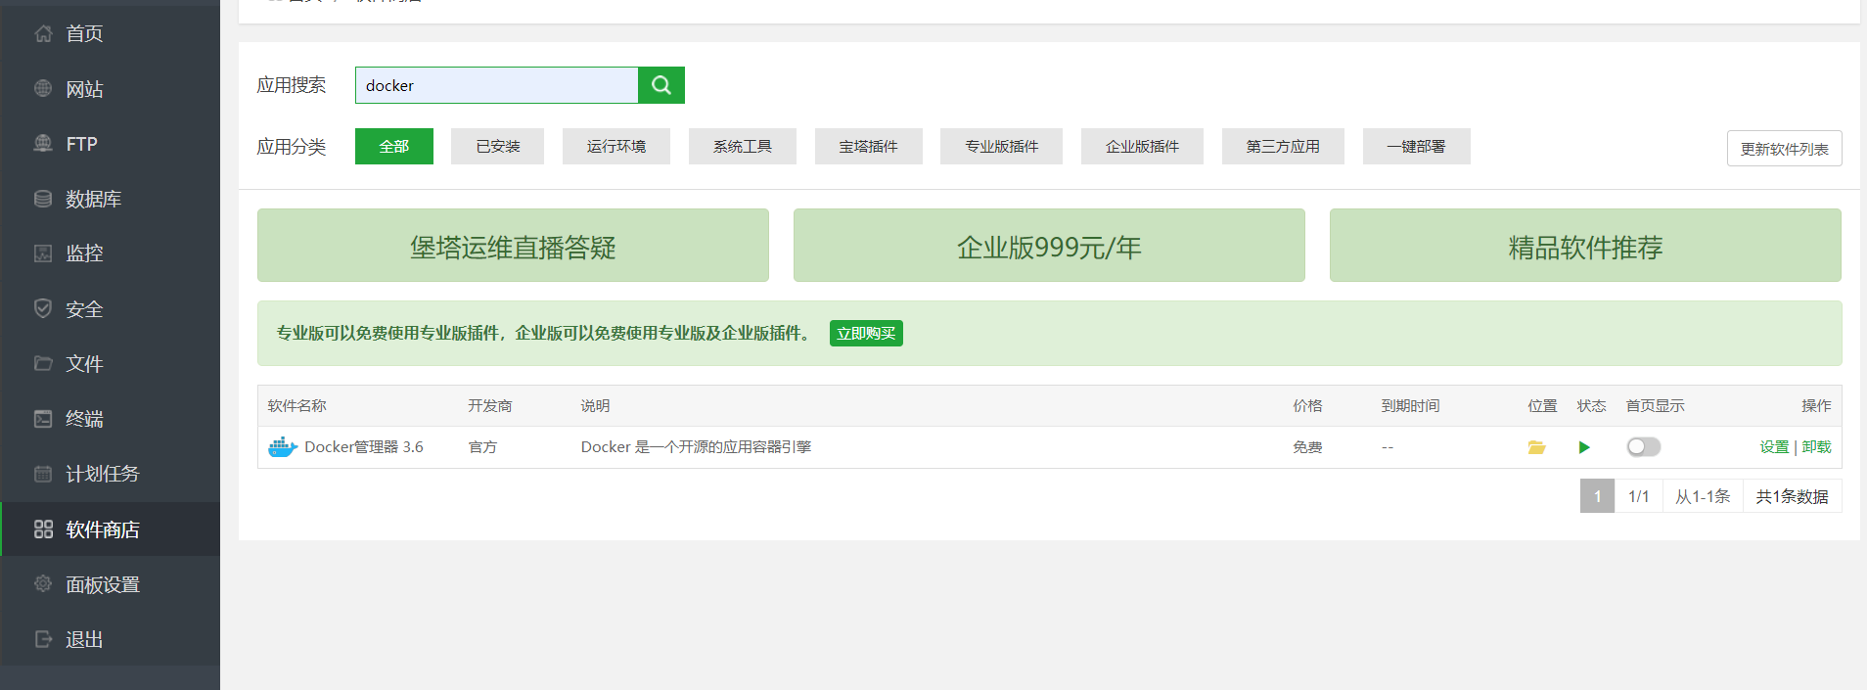Select the 企业版插件 category tab

click(1142, 147)
